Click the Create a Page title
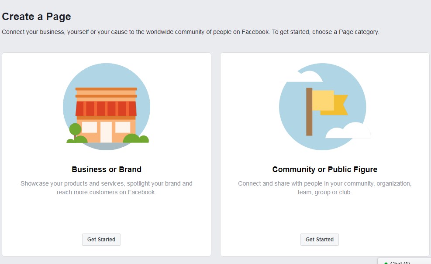 (x=37, y=17)
